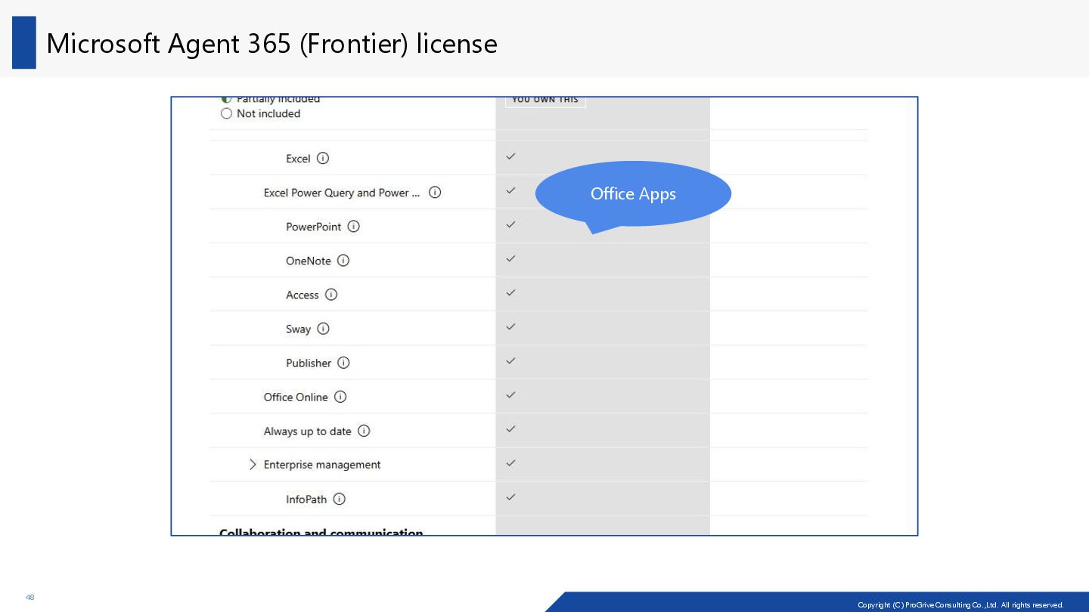The image size is (1089, 612).
Task: Expand the Enterprise management chevron
Action: click(253, 465)
